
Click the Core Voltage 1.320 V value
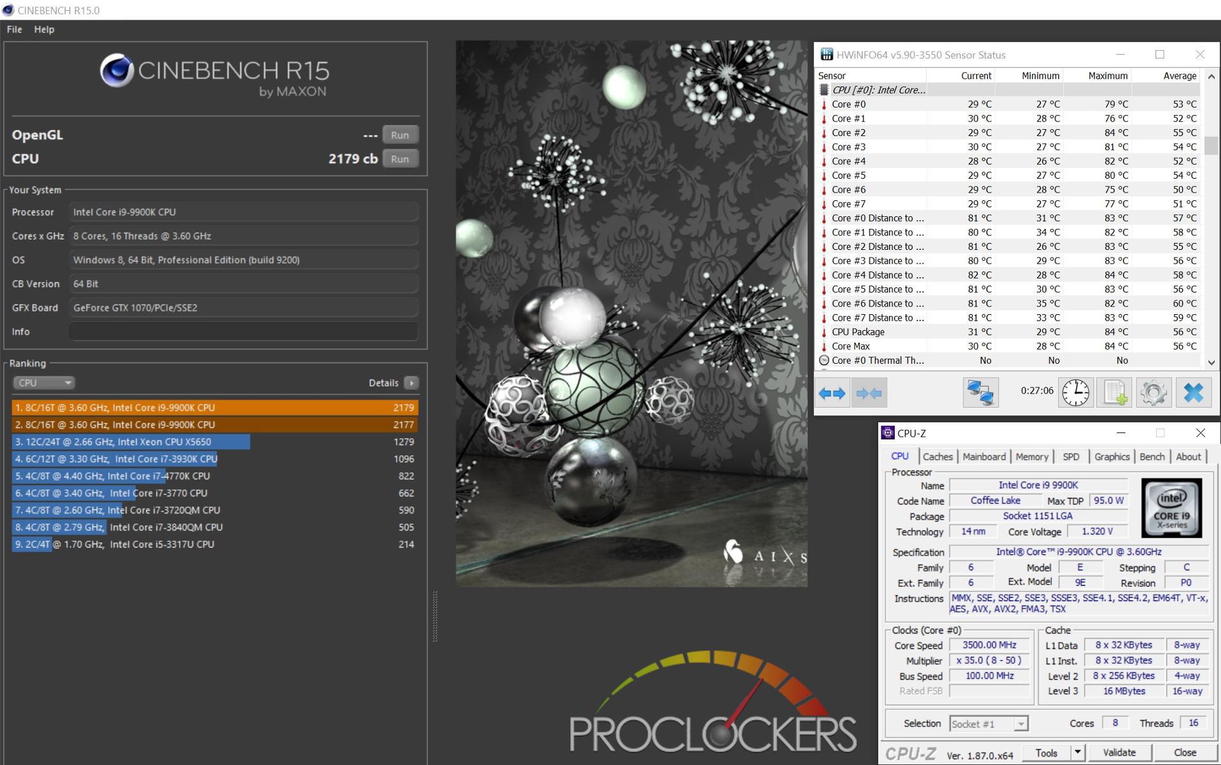point(1097,532)
